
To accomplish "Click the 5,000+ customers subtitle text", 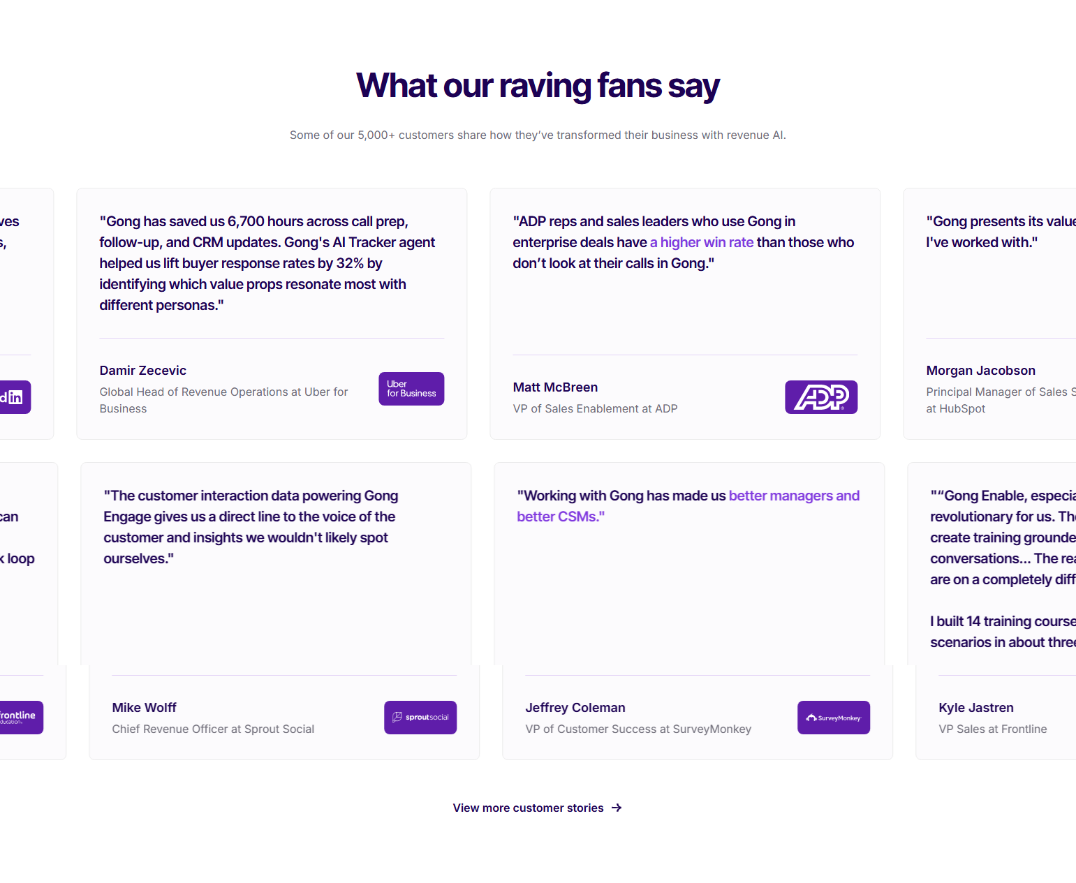I will point(538,135).
